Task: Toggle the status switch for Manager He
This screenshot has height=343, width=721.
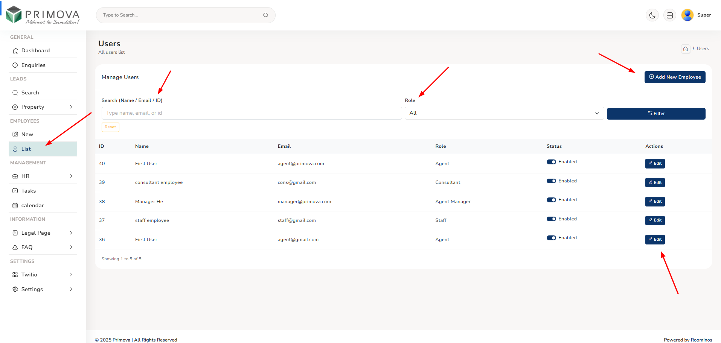Action: tap(551, 200)
